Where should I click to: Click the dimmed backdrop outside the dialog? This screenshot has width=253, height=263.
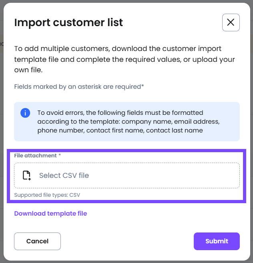2,134
